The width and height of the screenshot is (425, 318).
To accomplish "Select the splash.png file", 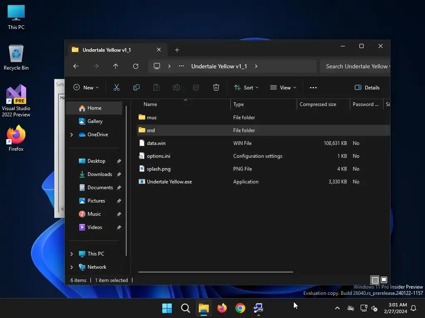I will [264, 169].
